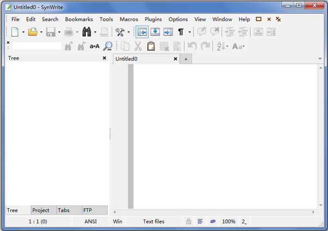Click the Uncomment lines icon
Screen dimensions: 328x231
[x=215, y=32]
